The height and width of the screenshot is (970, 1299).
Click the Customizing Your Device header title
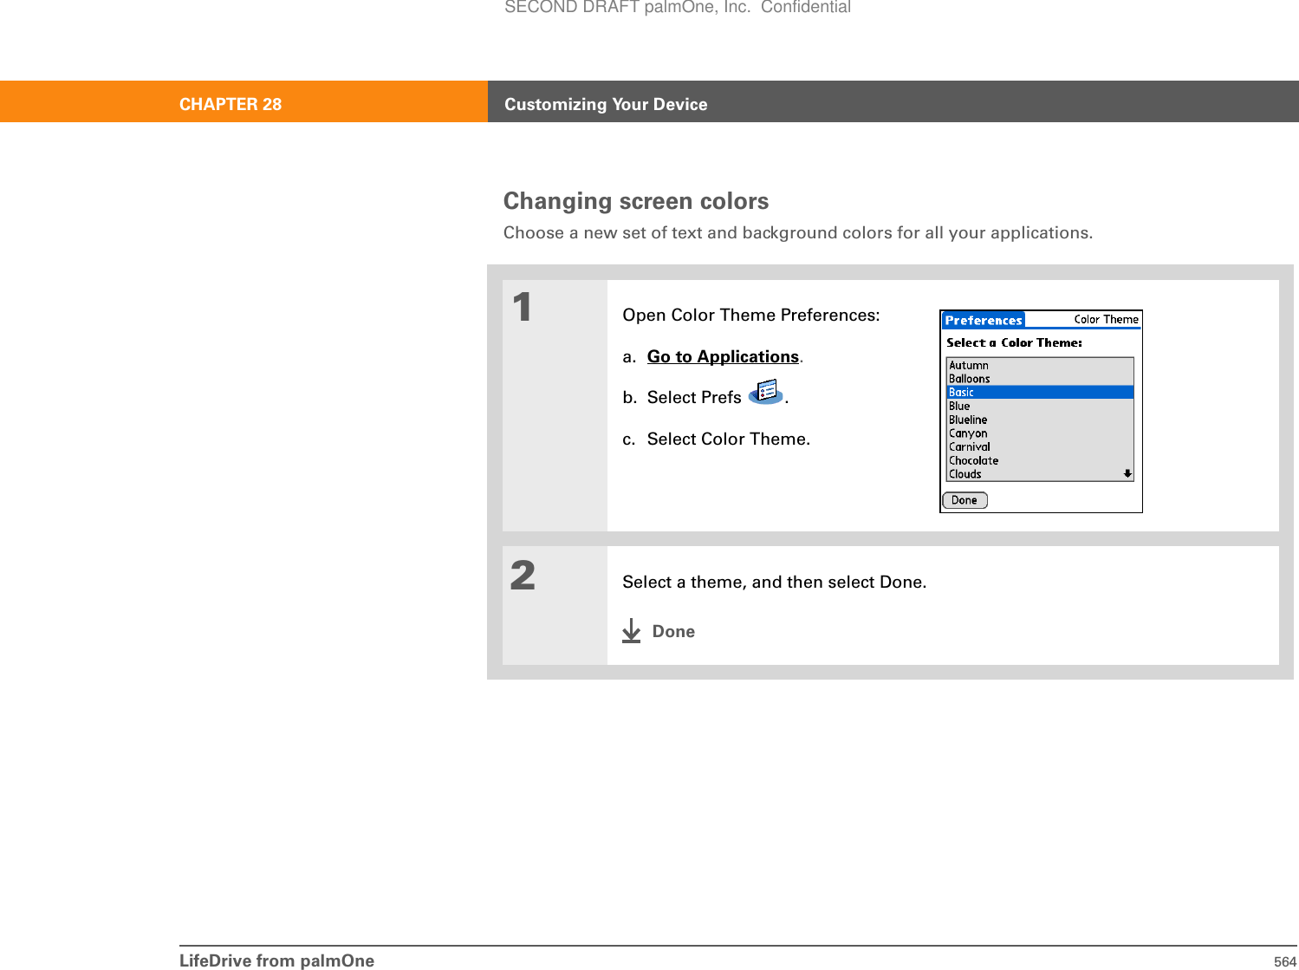(x=606, y=104)
